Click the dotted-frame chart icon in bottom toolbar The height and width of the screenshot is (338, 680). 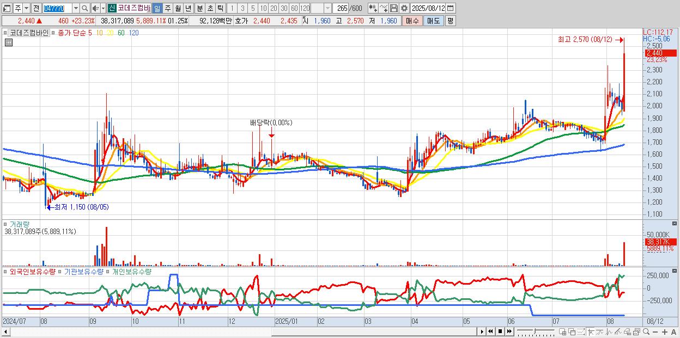581,332
